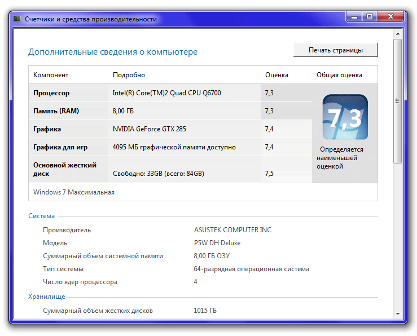Click the scroll up arrow
This screenshot has width=417, height=336.
tap(398, 34)
